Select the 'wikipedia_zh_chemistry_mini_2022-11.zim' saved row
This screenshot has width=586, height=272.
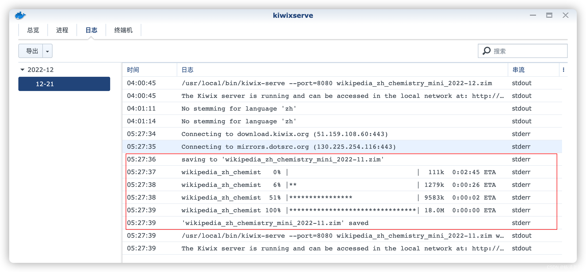pos(342,223)
